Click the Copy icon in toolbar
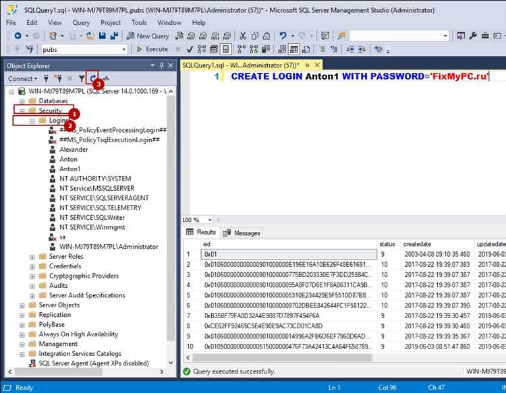 (x=254, y=36)
